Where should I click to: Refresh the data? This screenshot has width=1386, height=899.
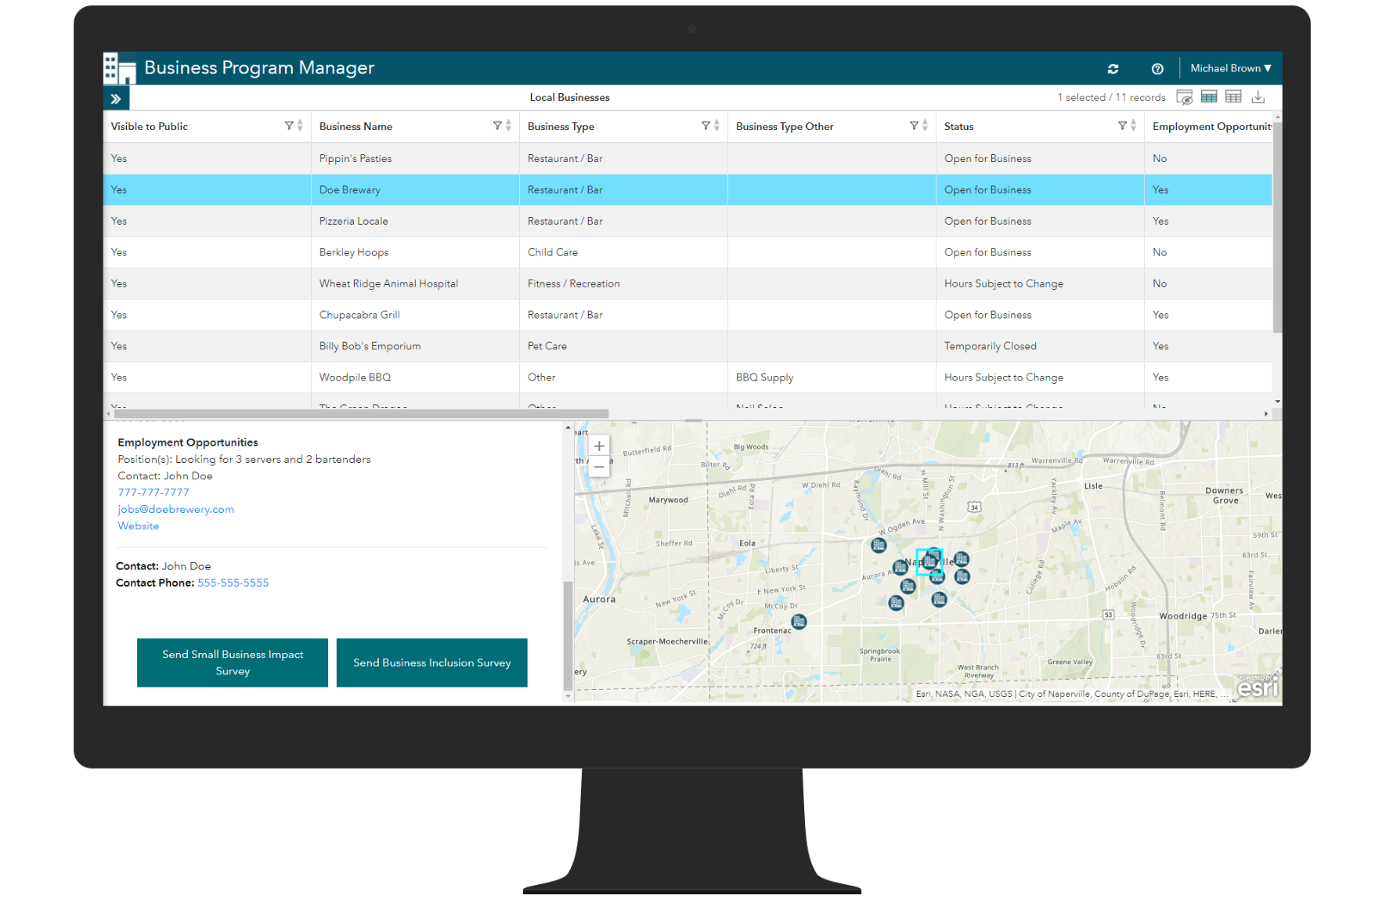(x=1113, y=69)
